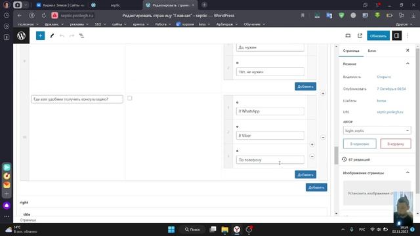The height and width of the screenshot is (236, 420).
Task: Open the сайты bookmarks folder
Action: (119, 24)
